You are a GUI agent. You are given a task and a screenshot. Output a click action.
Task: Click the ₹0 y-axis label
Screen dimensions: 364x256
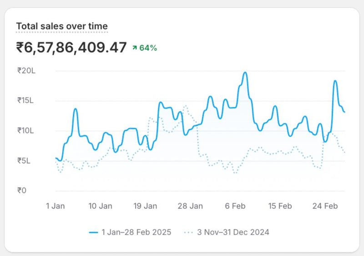(x=23, y=191)
